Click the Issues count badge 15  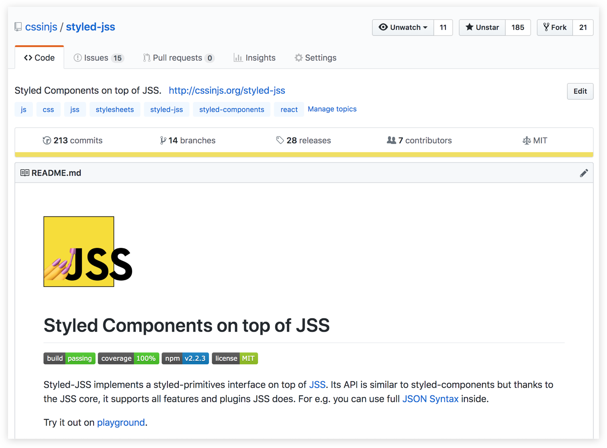(x=117, y=58)
